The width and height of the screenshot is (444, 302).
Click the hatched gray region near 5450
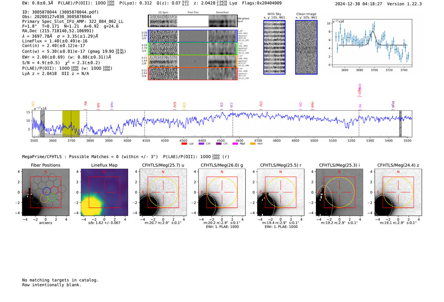(400, 124)
